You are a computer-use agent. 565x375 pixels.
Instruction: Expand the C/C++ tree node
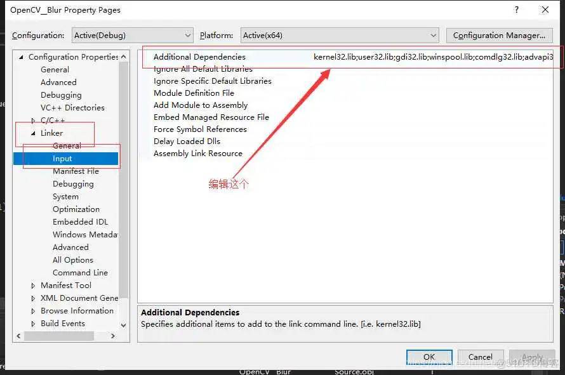point(34,121)
